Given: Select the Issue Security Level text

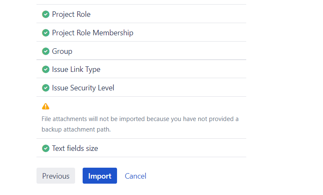Looking at the screenshot, I should 83,88.
